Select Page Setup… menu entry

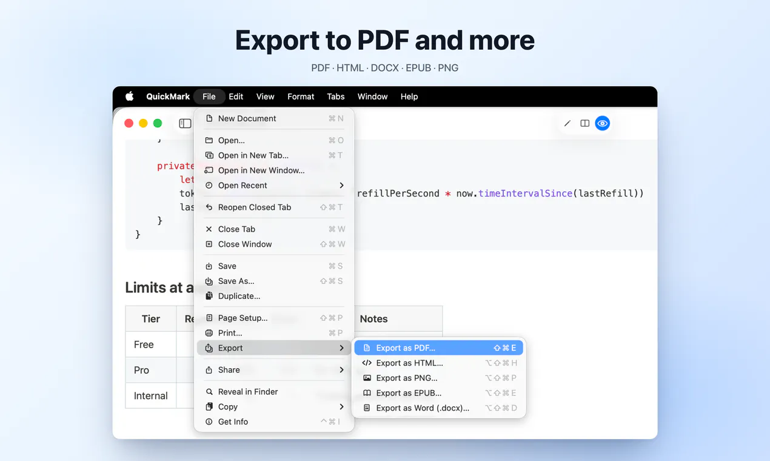coord(274,318)
